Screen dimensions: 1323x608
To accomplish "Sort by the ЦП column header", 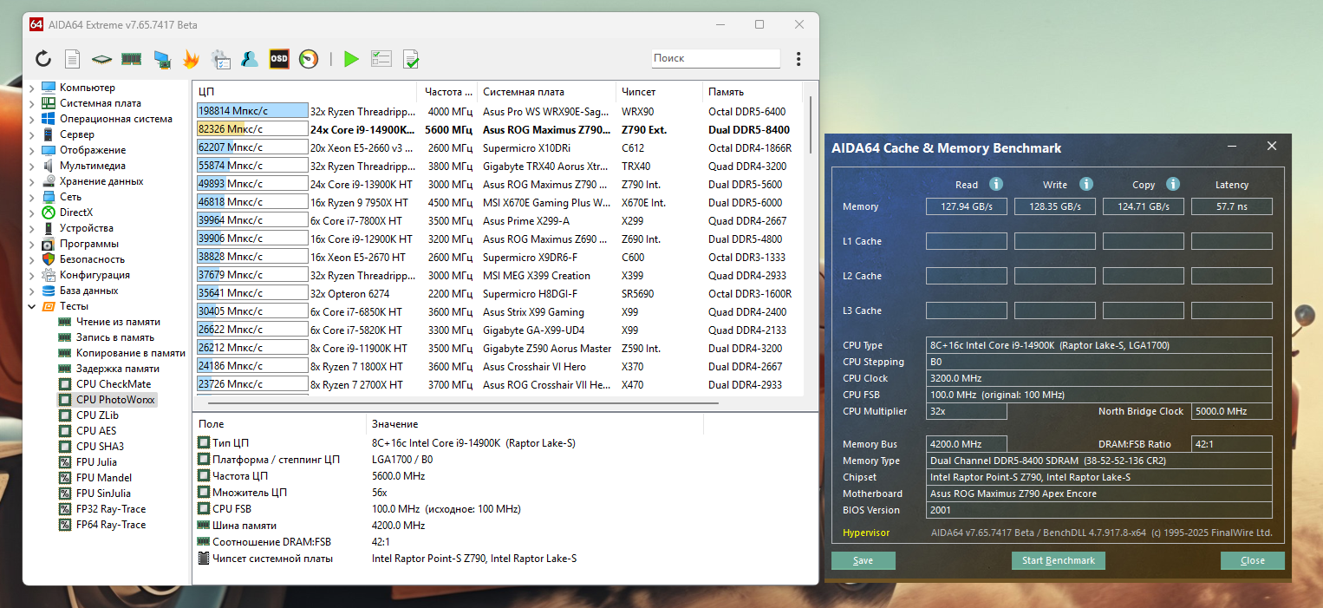I will coord(304,92).
